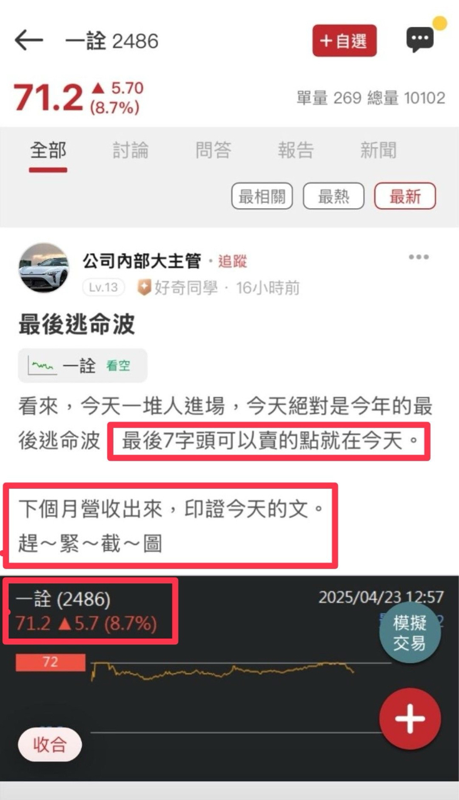Open the 報告 tab
Image resolution: width=459 pixels, height=800 pixels.
pyautogui.click(x=296, y=150)
